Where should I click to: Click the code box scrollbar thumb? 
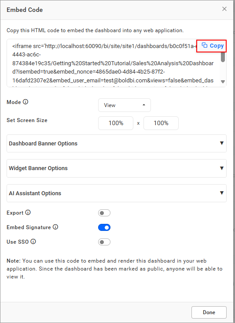pos(223,57)
